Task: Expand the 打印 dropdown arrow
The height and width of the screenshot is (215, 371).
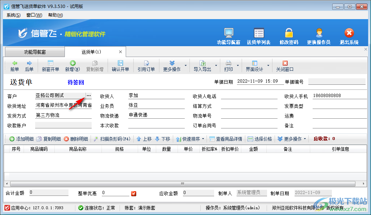Action: (238, 65)
